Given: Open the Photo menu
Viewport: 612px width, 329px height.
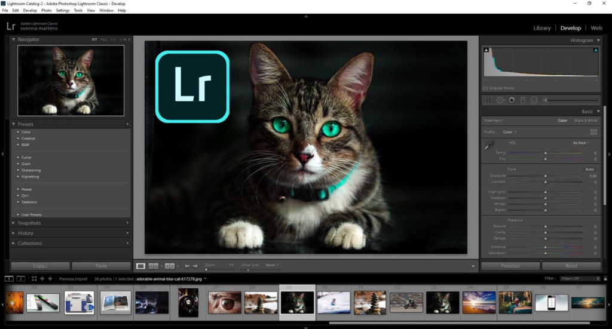Looking at the screenshot, I should 46,10.
